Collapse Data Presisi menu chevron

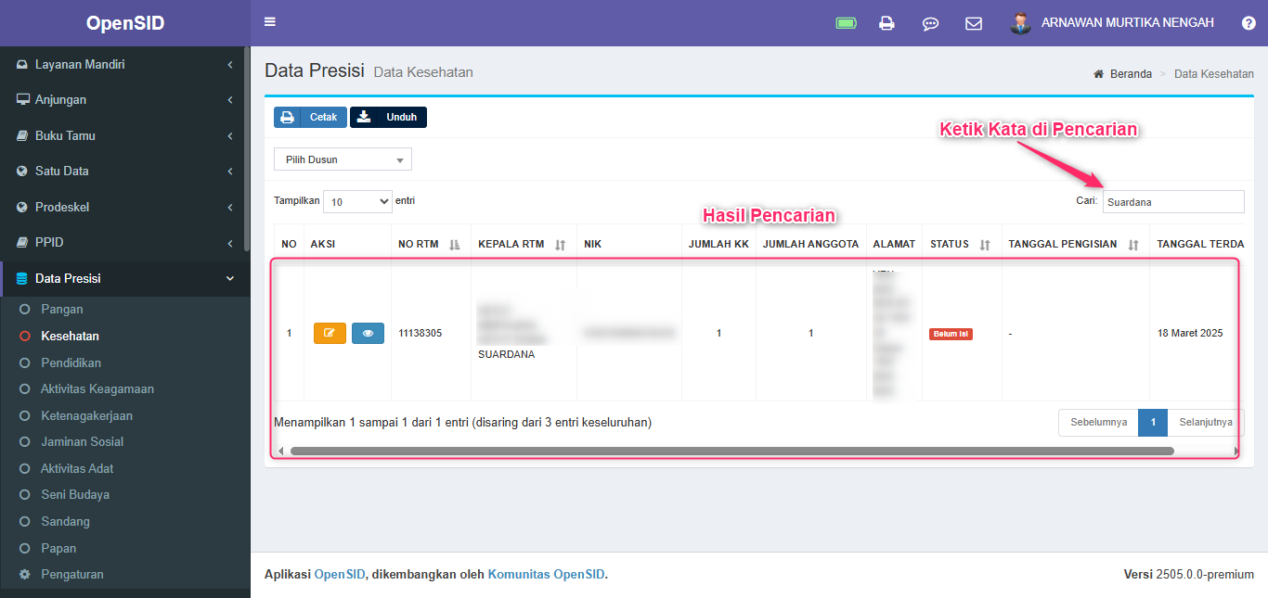[230, 278]
